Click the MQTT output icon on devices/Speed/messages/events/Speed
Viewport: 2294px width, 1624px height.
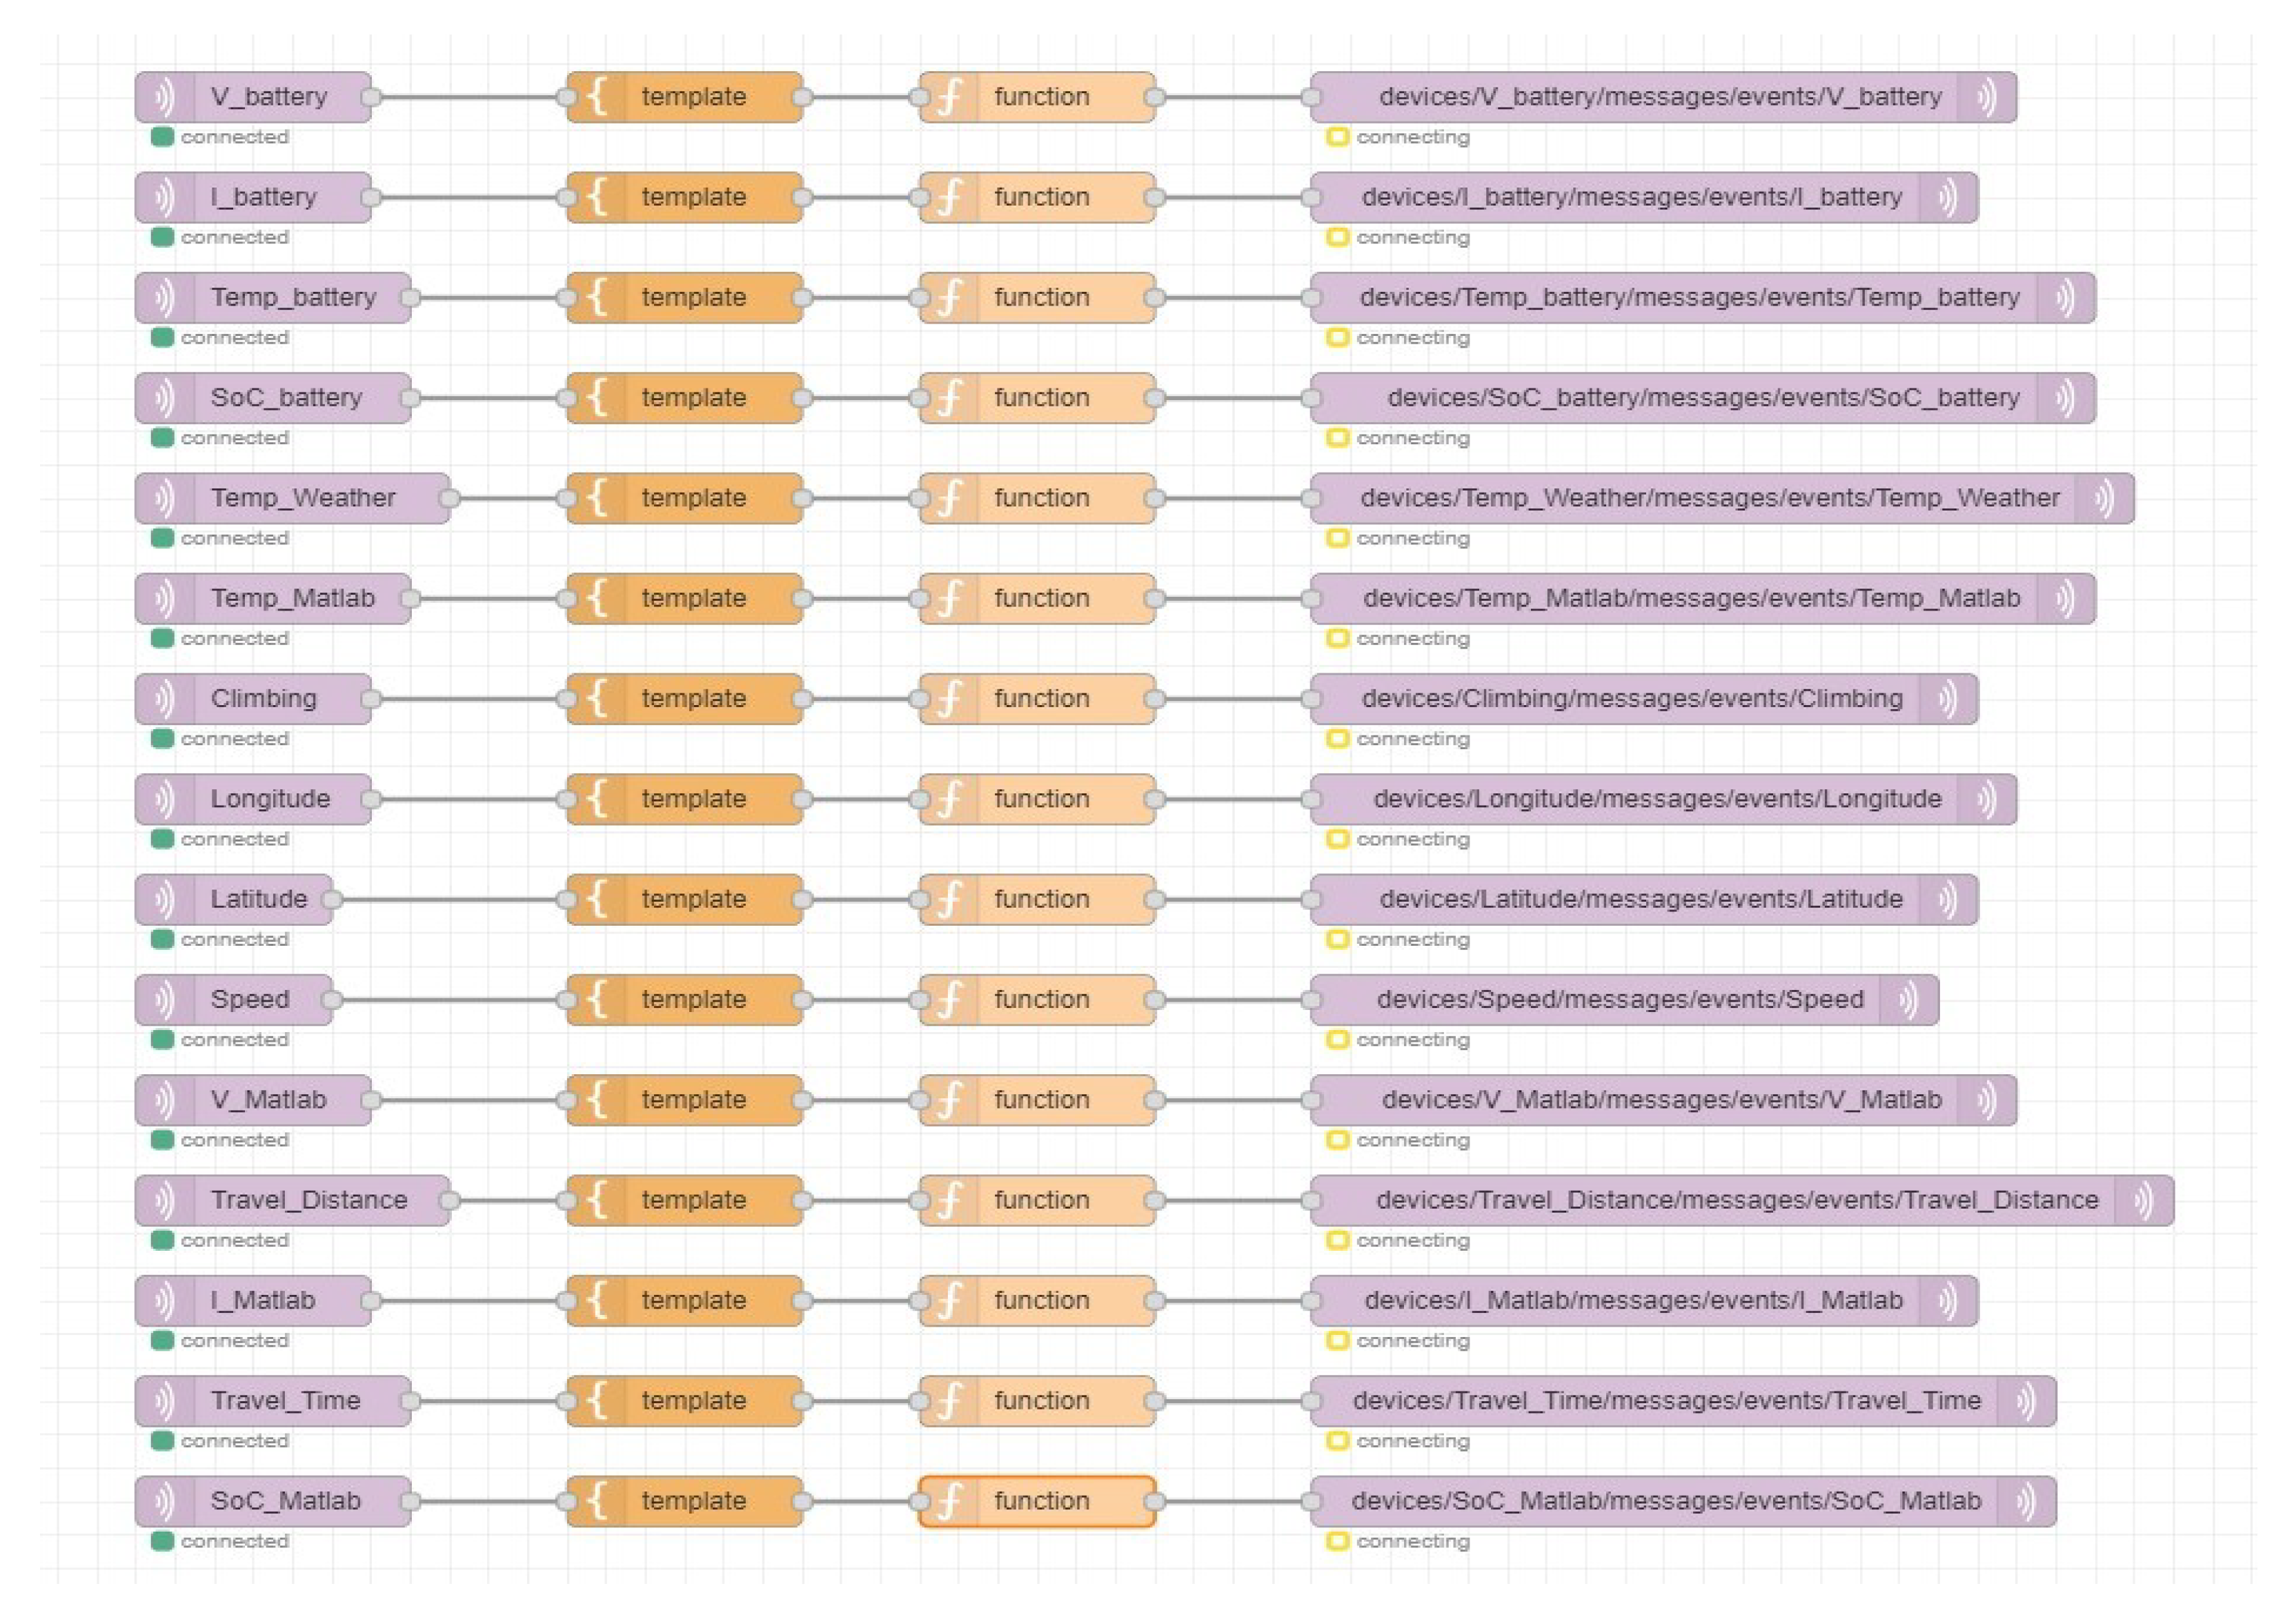click(x=1908, y=999)
